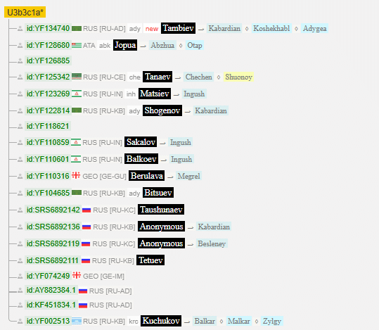Image resolution: width=379 pixels, height=330 pixels.
Task: Select the yellow Shuonoy tag
Action: pos(239,77)
